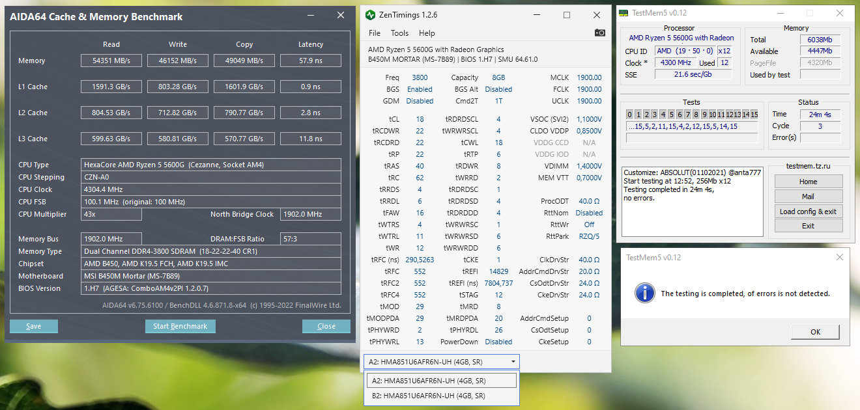
Task: Click the MCLK value 1900.00
Action: (589, 77)
